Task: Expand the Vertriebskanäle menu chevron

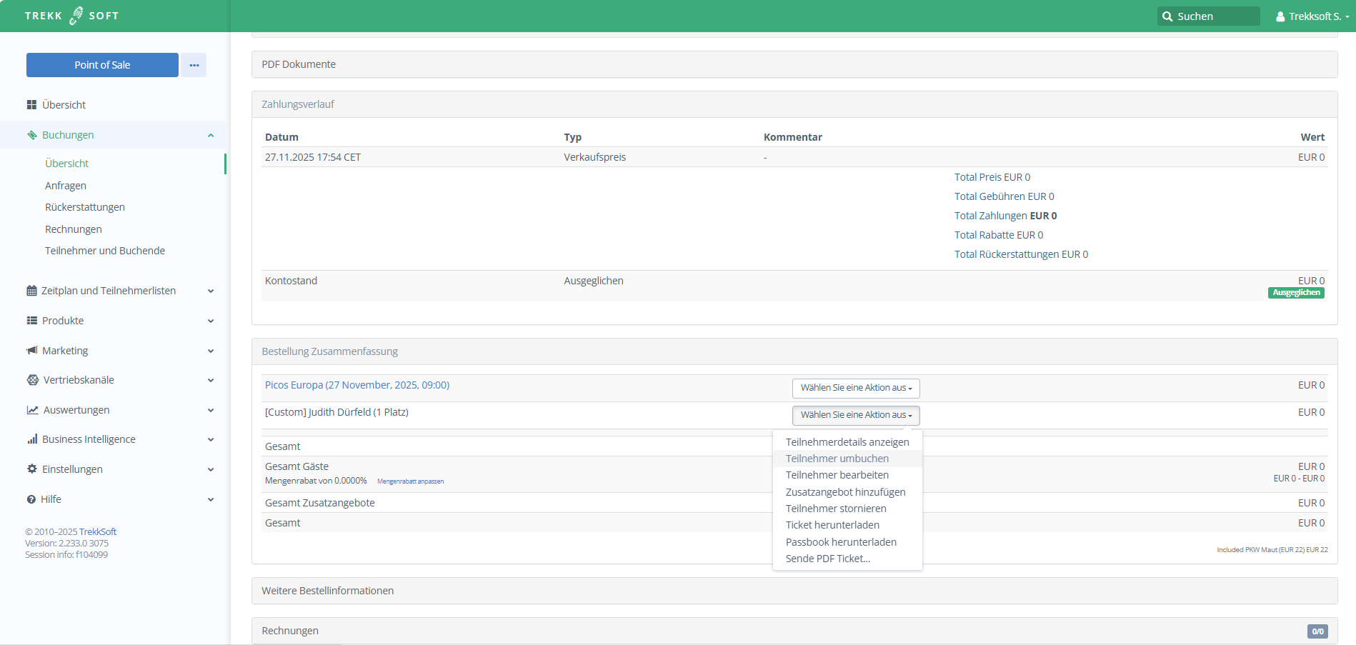Action: (211, 380)
